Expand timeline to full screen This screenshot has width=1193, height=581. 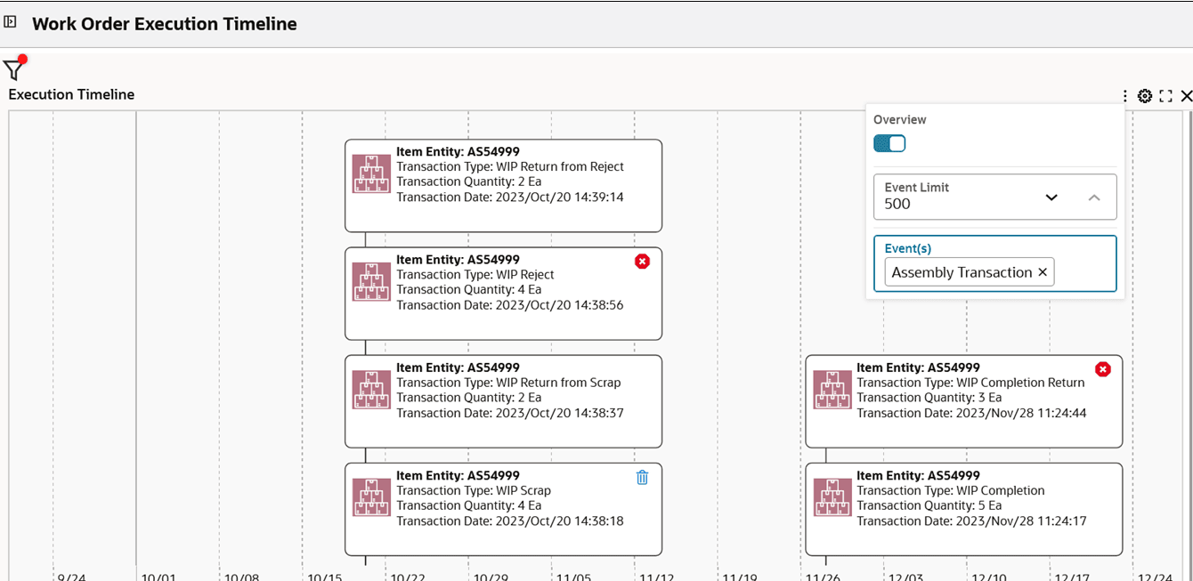[1165, 96]
